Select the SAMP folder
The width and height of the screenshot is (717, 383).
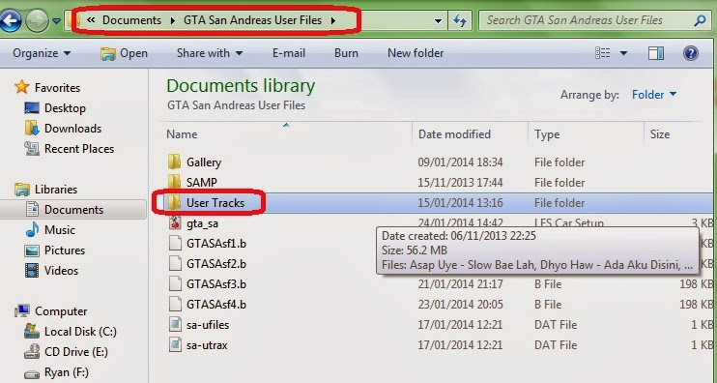tap(202, 183)
